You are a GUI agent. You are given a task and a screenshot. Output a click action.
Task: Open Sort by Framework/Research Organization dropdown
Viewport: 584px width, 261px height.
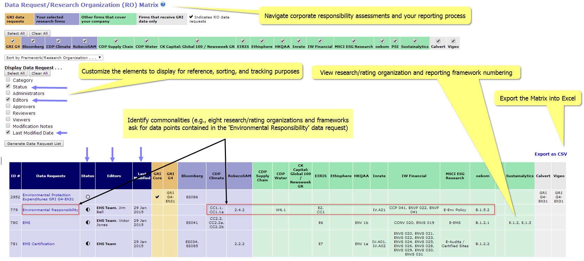point(54,58)
